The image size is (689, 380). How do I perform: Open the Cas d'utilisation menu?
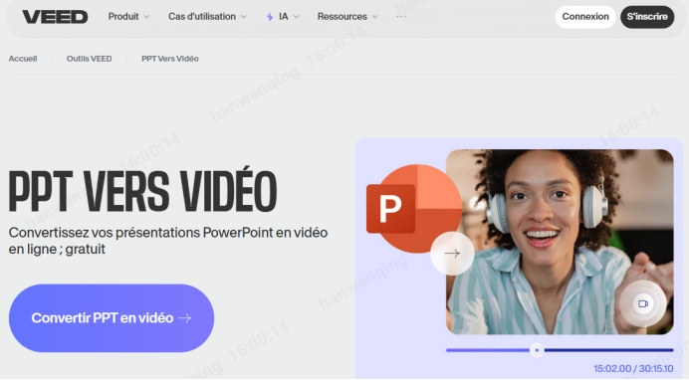pyautogui.click(x=207, y=17)
